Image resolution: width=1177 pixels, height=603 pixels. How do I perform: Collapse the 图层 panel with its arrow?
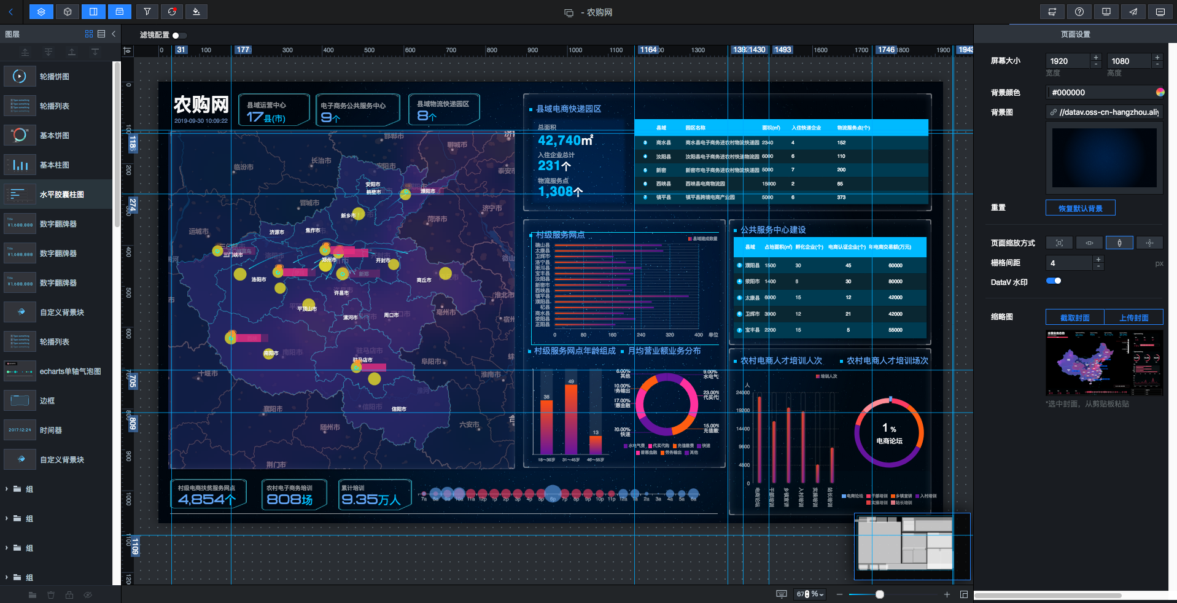[114, 34]
